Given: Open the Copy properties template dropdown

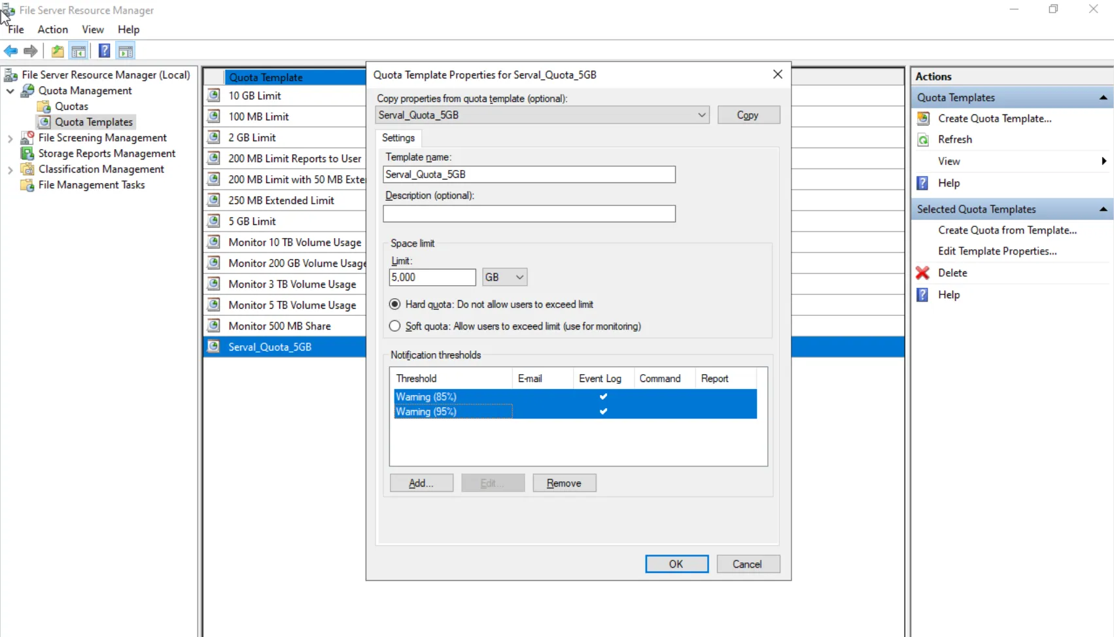Looking at the screenshot, I should point(701,115).
